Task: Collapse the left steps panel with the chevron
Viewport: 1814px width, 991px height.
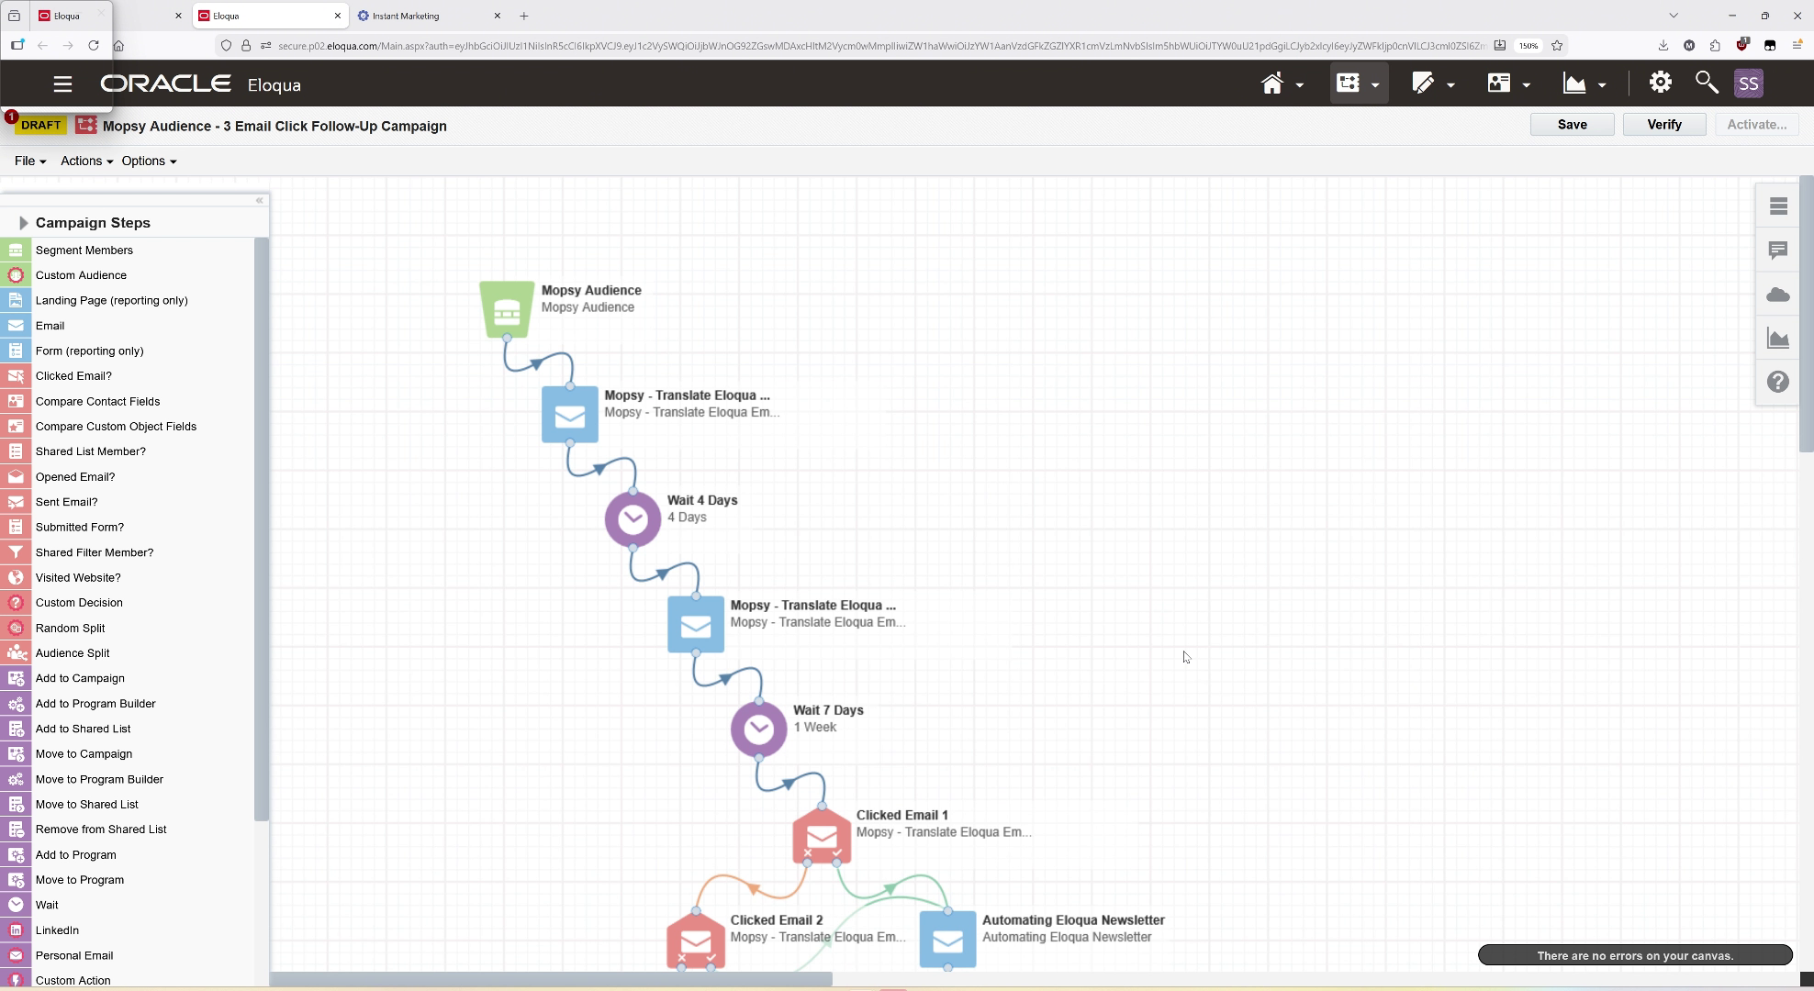Action: (x=260, y=200)
